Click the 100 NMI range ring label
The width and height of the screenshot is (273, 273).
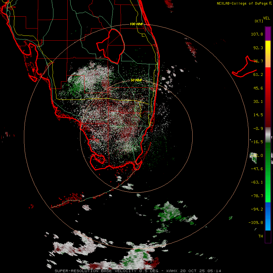(x=136, y=24)
